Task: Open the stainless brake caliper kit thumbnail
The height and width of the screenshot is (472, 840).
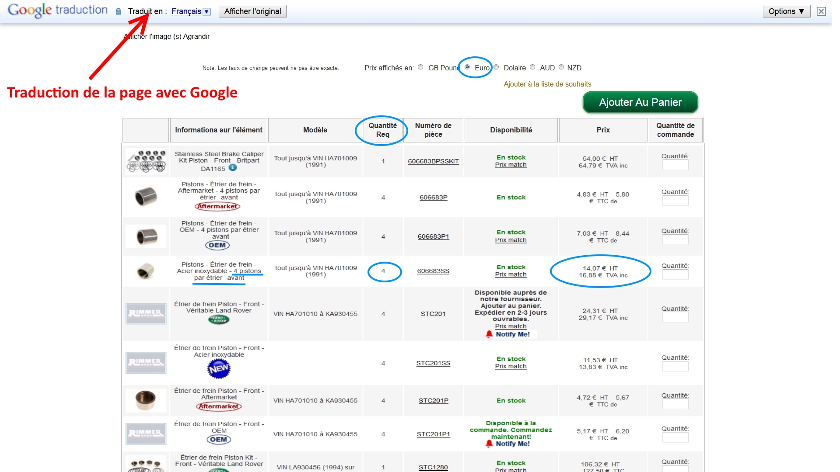Action: click(x=146, y=161)
